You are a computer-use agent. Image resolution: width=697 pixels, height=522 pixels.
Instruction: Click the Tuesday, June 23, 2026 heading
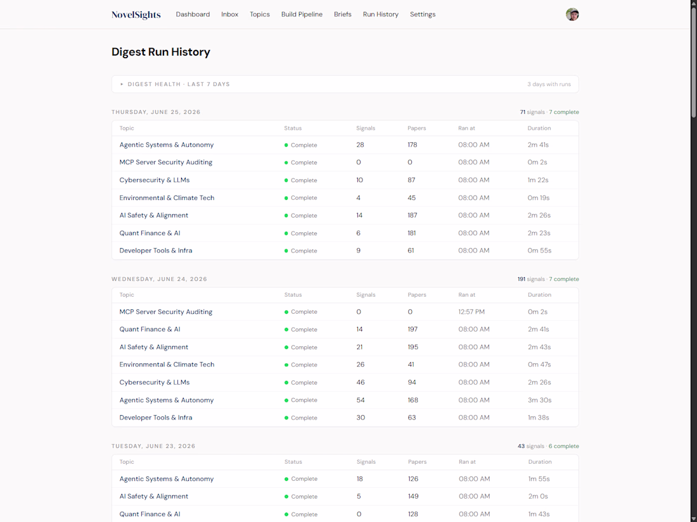[153, 446]
